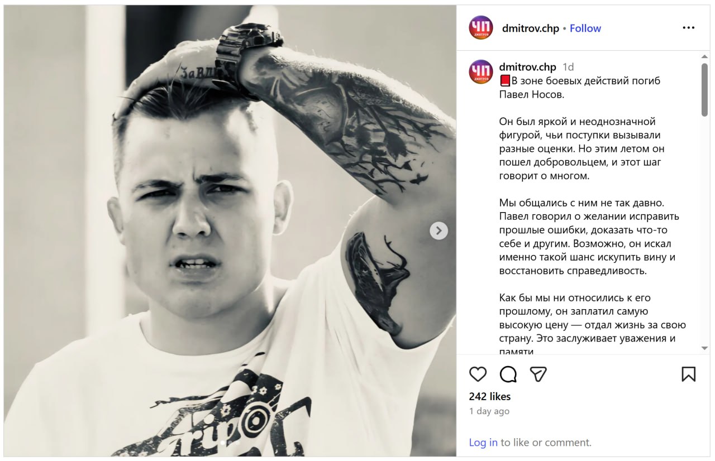Click the black-and-white post photo
This screenshot has height=461, width=715.
(x=230, y=231)
